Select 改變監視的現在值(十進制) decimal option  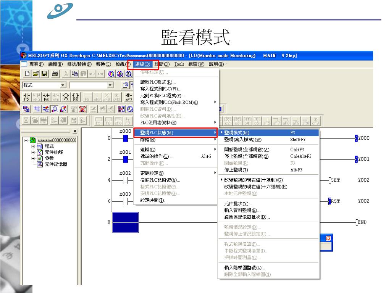268,180
